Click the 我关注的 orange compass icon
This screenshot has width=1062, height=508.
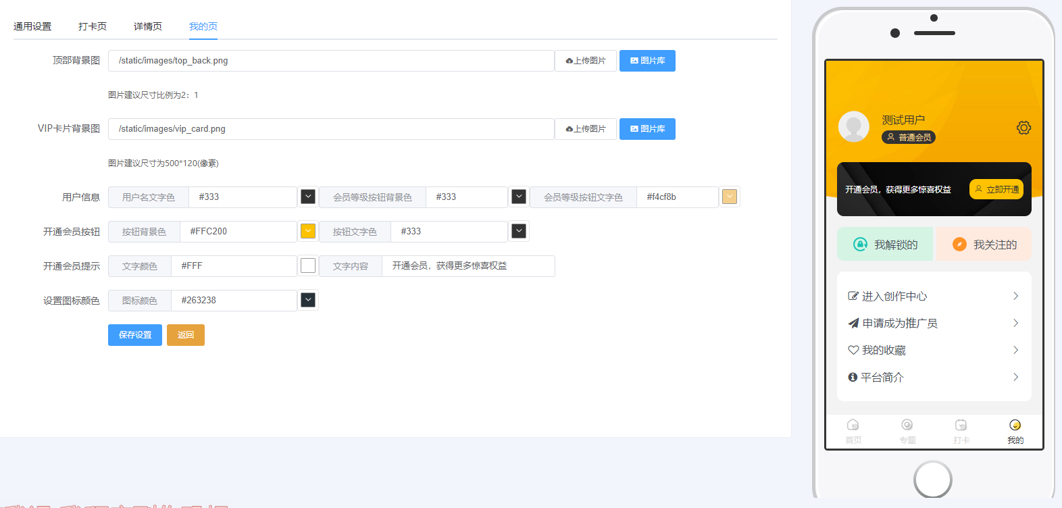click(959, 245)
